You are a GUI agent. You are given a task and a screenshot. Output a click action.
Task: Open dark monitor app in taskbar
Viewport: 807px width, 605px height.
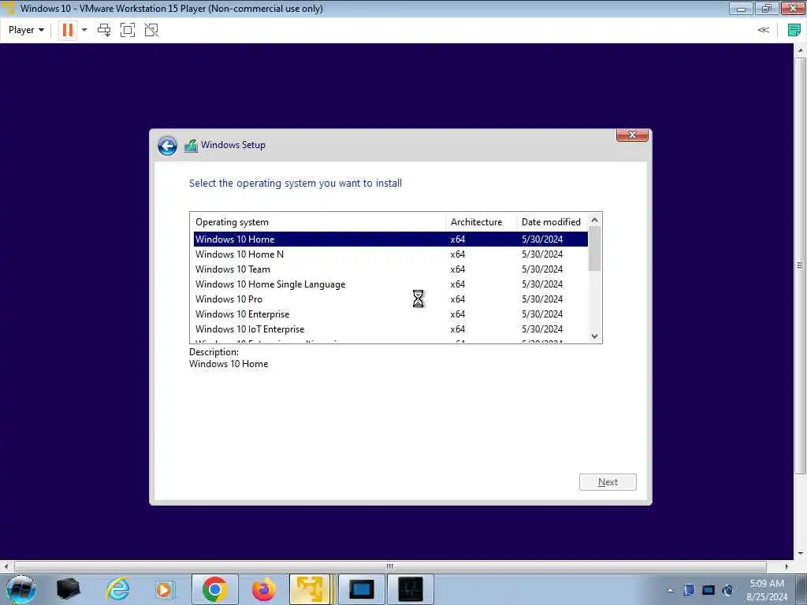(410, 589)
